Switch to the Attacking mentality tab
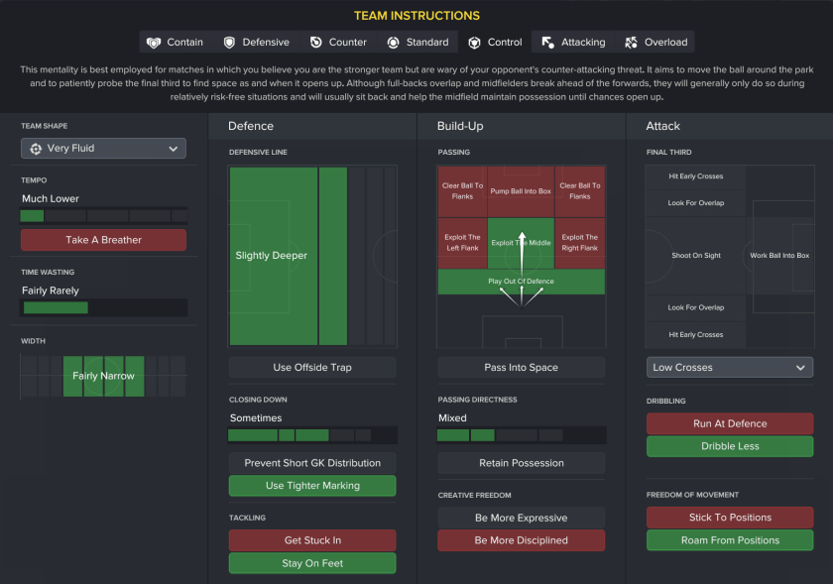Viewport: 833px width, 584px height. click(x=573, y=43)
